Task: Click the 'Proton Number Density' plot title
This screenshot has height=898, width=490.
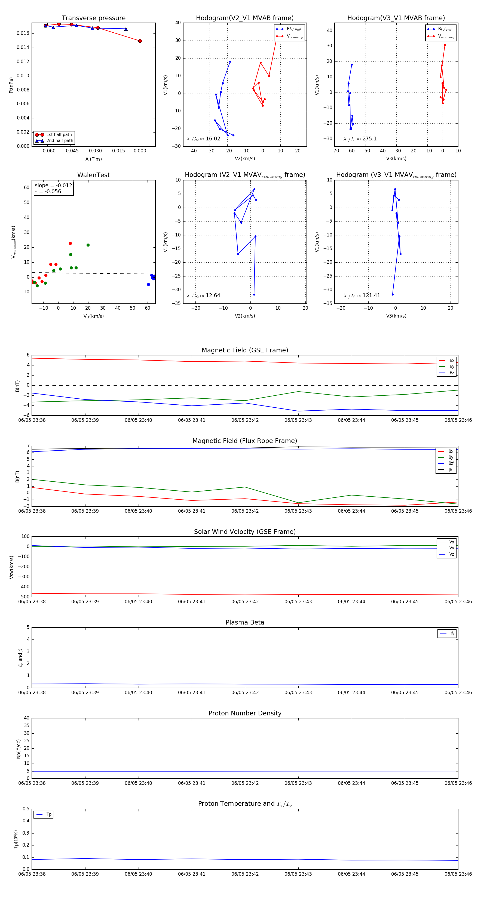Action: [245, 713]
